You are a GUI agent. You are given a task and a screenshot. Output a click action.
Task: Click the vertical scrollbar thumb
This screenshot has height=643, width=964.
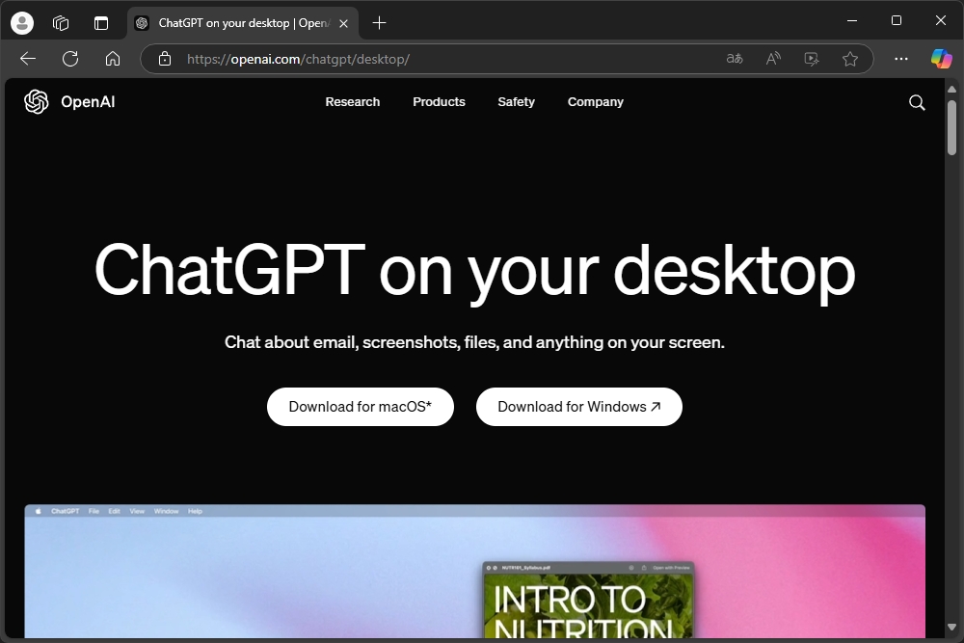point(951,127)
